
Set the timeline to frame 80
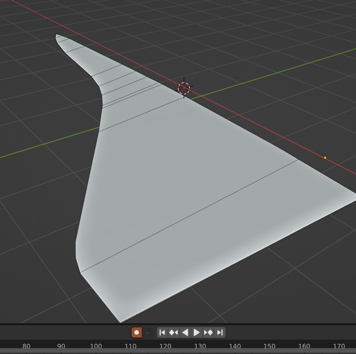coord(26,346)
